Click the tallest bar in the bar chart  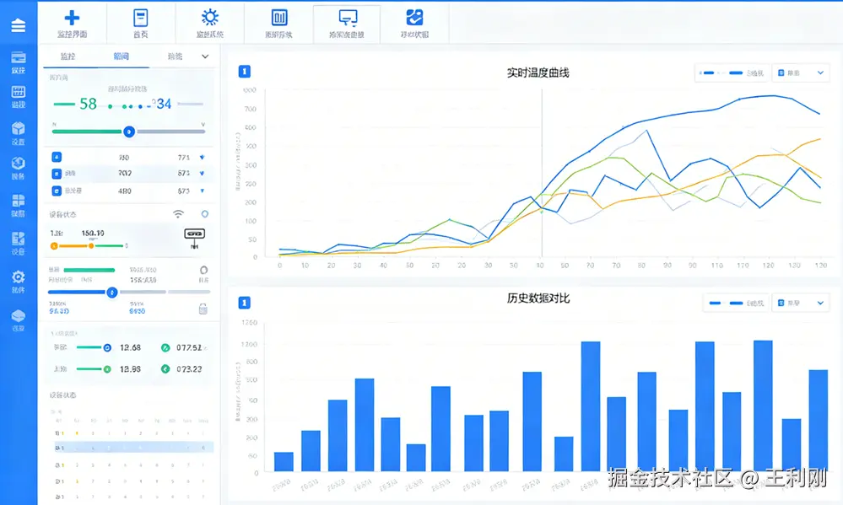point(763,406)
